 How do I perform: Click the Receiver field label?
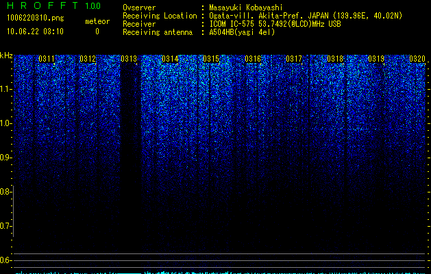click(x=139, y=24)
